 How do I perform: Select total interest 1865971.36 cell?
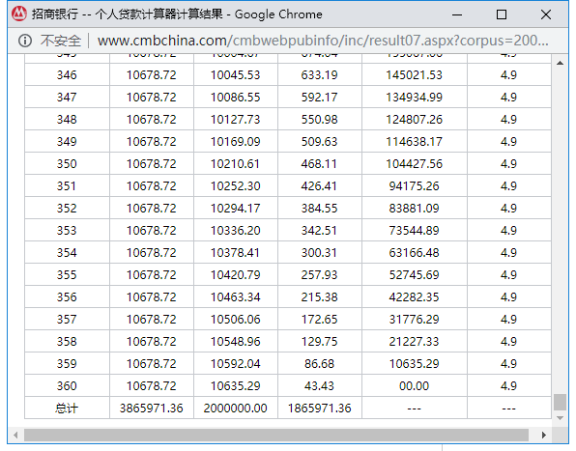click(x=319, y=409)
